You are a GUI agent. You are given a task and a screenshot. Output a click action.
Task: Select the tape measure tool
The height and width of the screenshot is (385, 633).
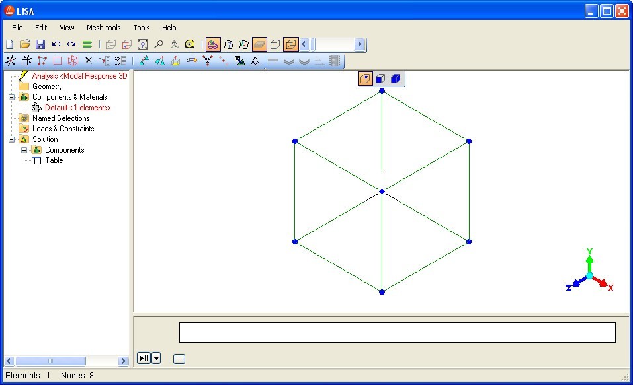(190, 44)
